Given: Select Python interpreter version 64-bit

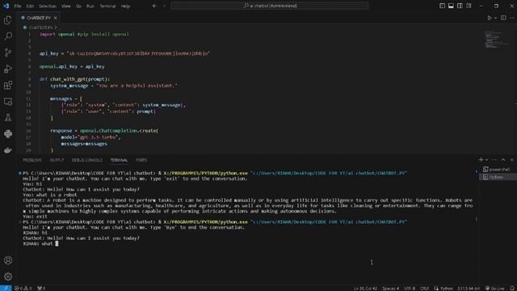Looking at the screenshot, I should [x=469, y=288].
